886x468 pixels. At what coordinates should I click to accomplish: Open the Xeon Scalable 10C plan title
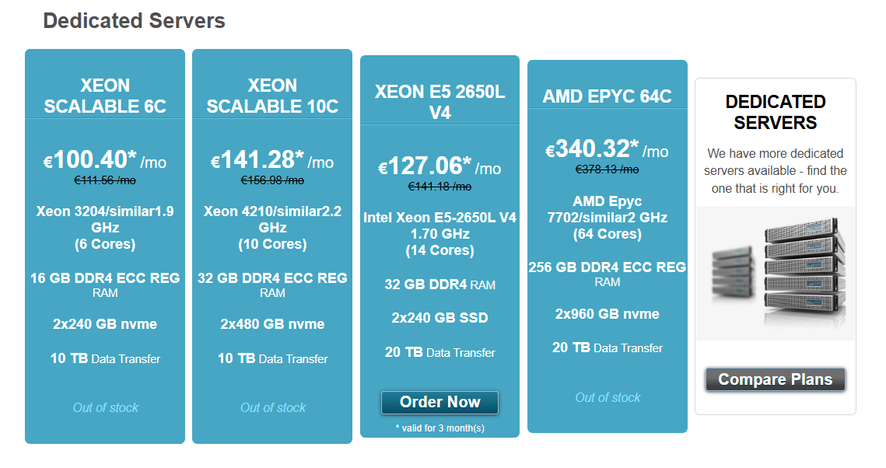[x=272, y=96]
